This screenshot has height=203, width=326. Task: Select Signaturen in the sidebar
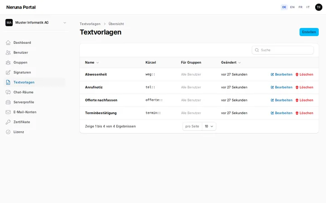[x=35, y=73]
